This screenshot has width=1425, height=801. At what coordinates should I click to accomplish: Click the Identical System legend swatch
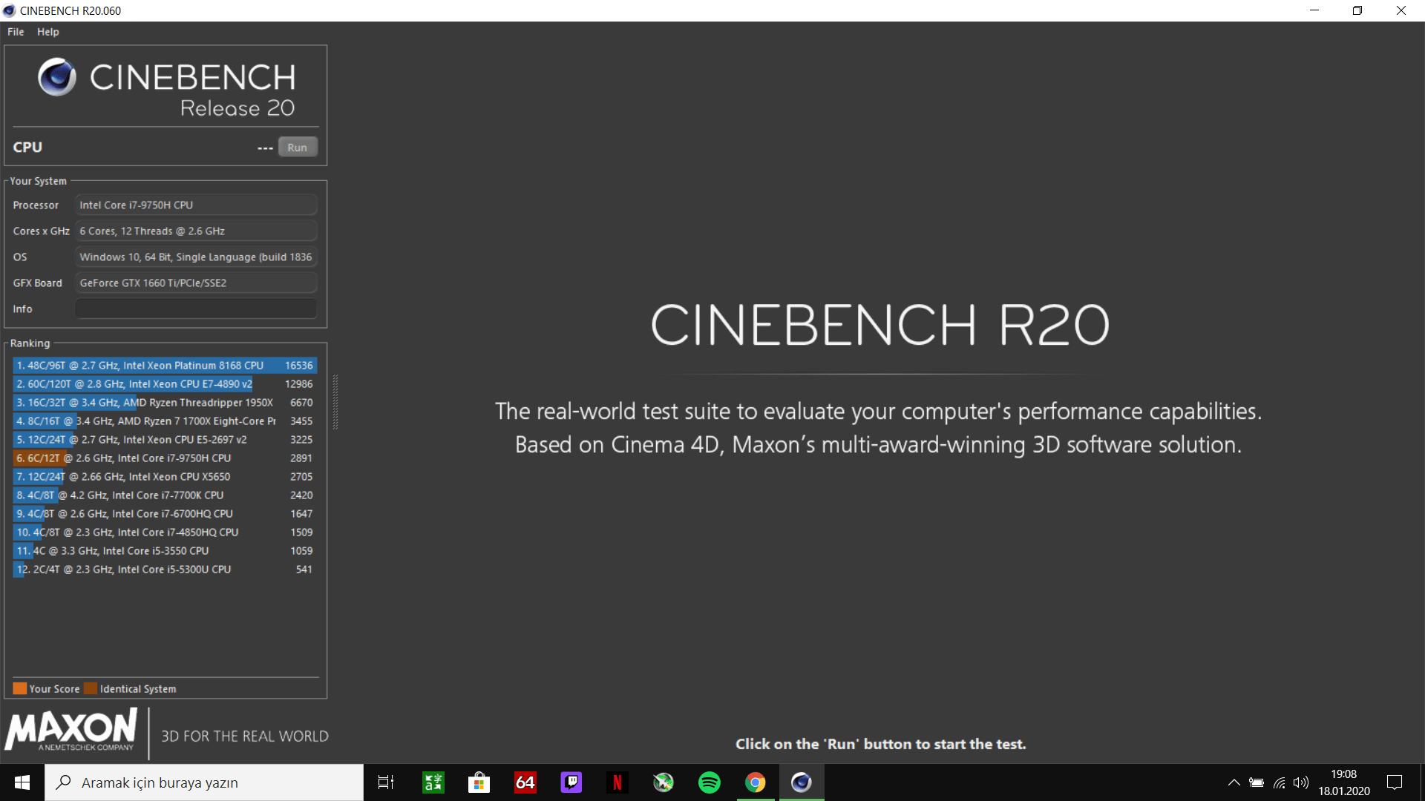(91, 688)
